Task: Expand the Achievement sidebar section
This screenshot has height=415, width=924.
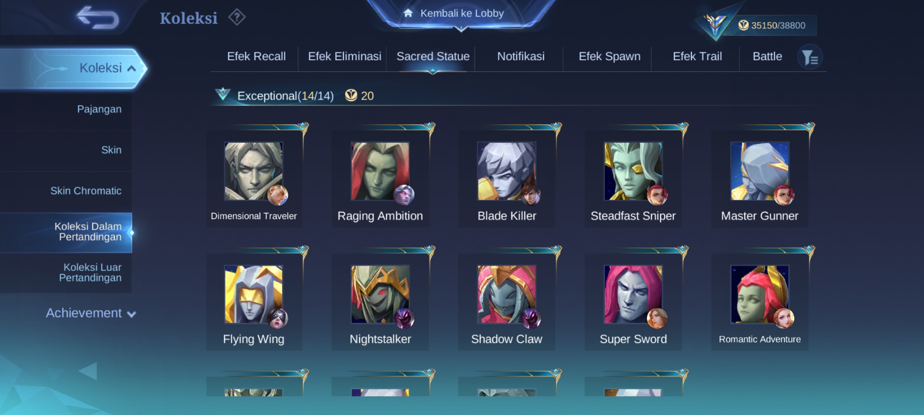Action: (91, 313)
